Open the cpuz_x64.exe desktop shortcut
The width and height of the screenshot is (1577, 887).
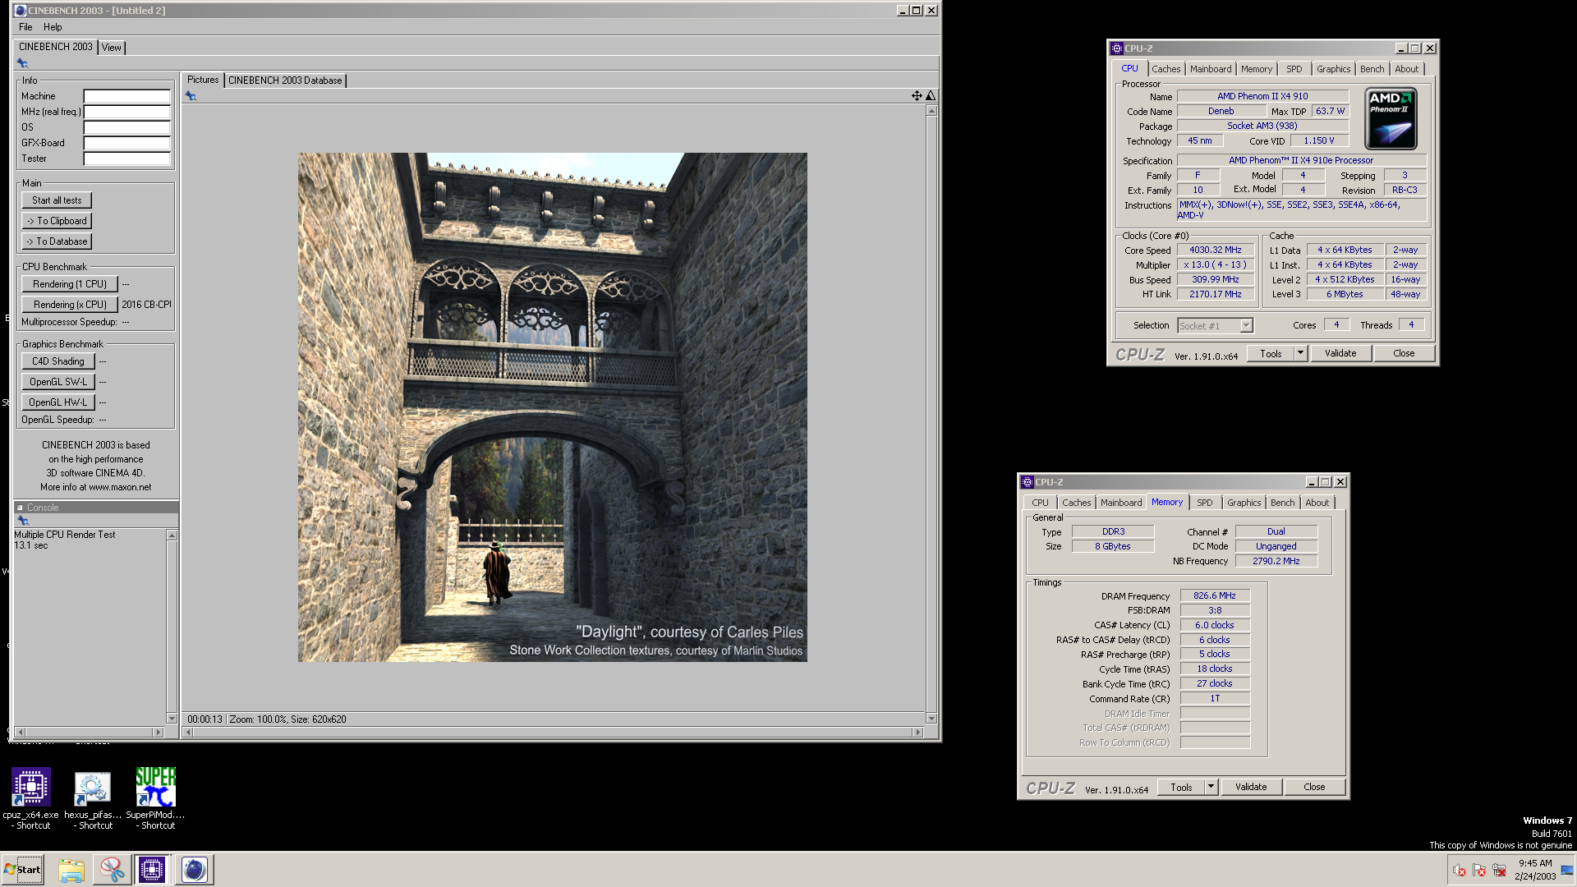tap(31, 798)
